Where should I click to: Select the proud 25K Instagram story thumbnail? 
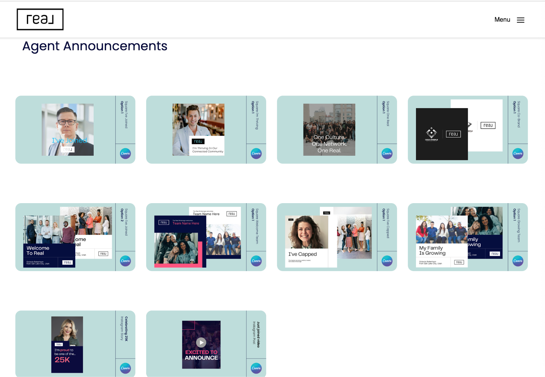(x=67, y=345)
